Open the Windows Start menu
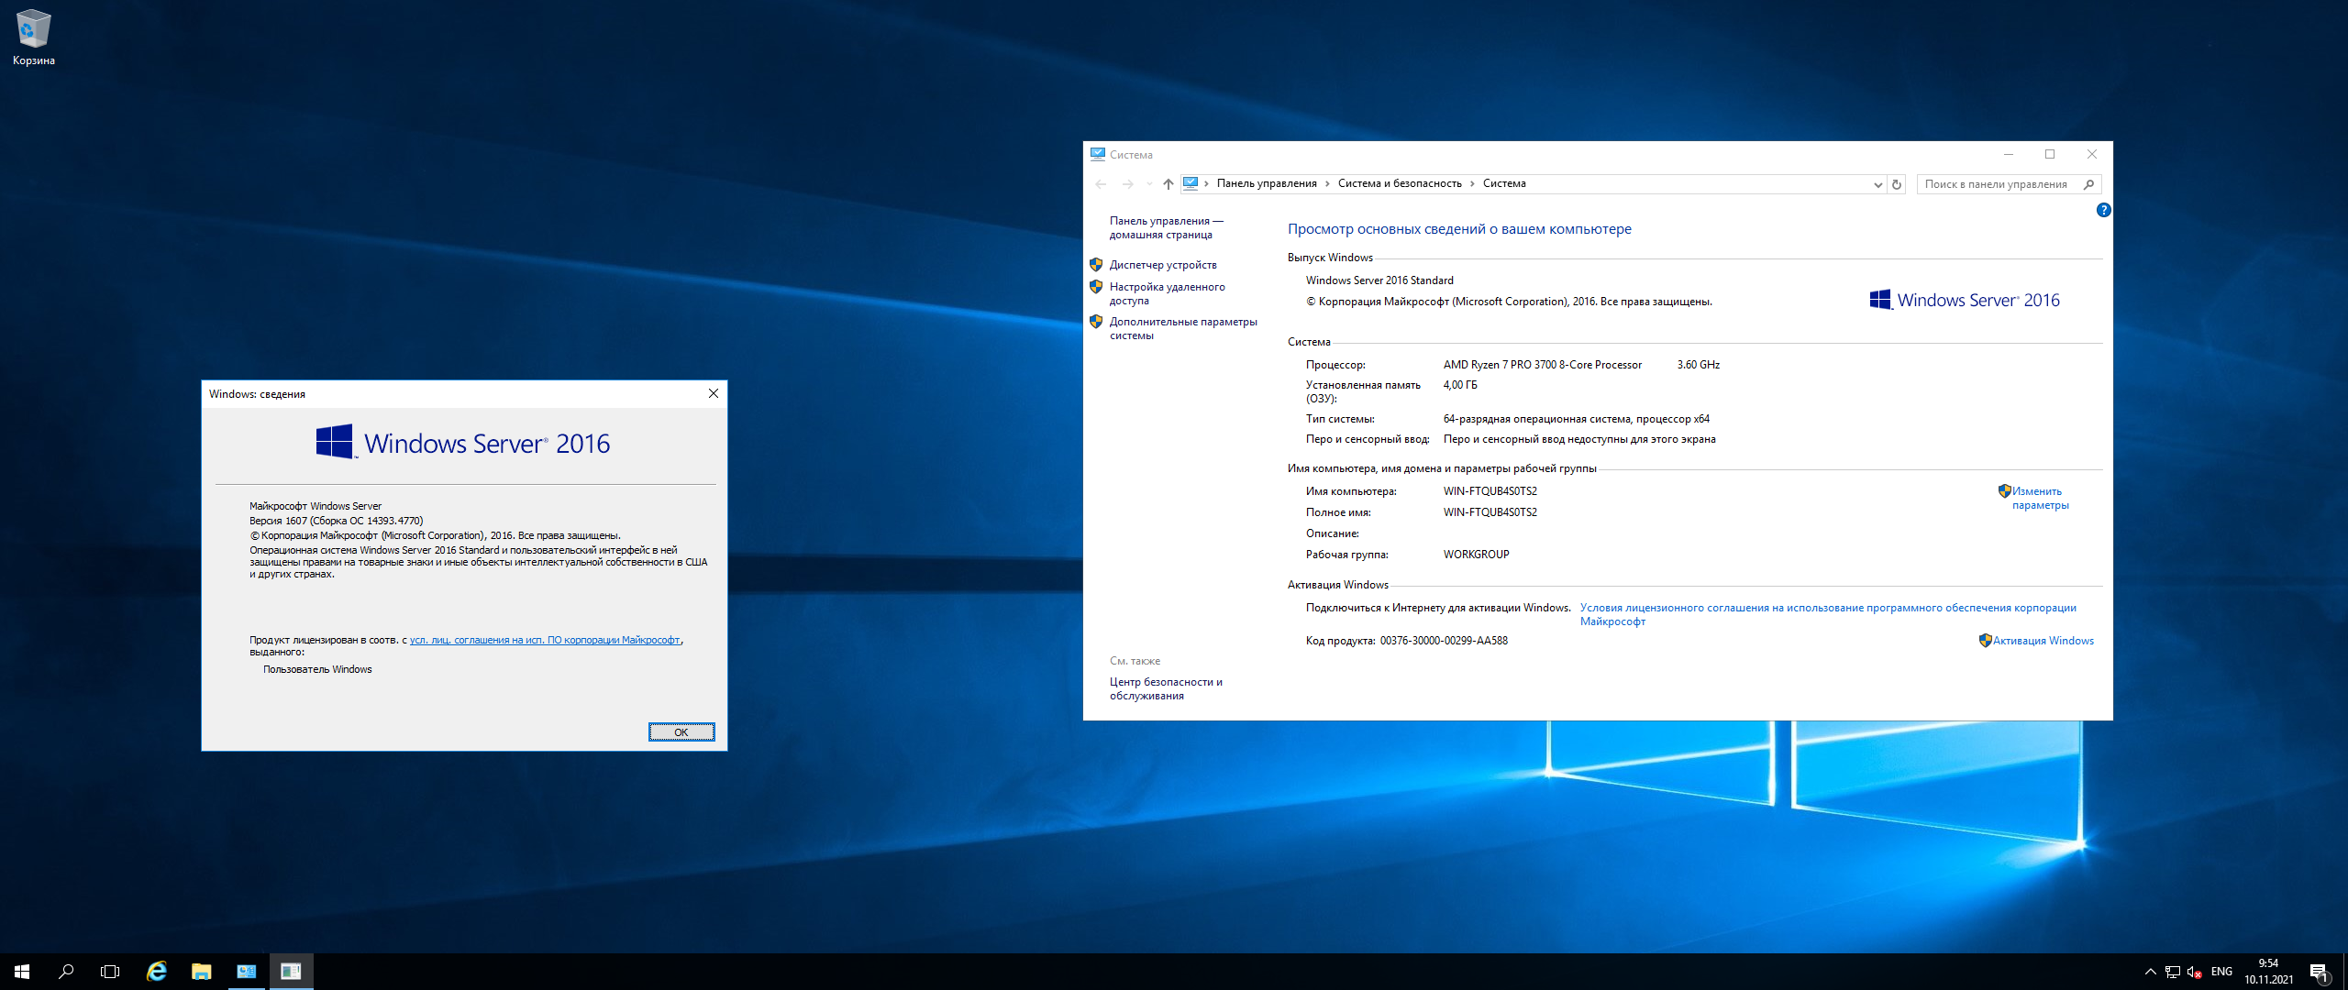This screenshot has width=2348, height=990. click(22, 972)
